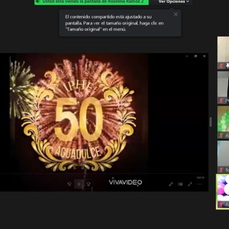
Task: Click the muted microphone icon on top thumbnail
Action: click(x=222, y=66)
